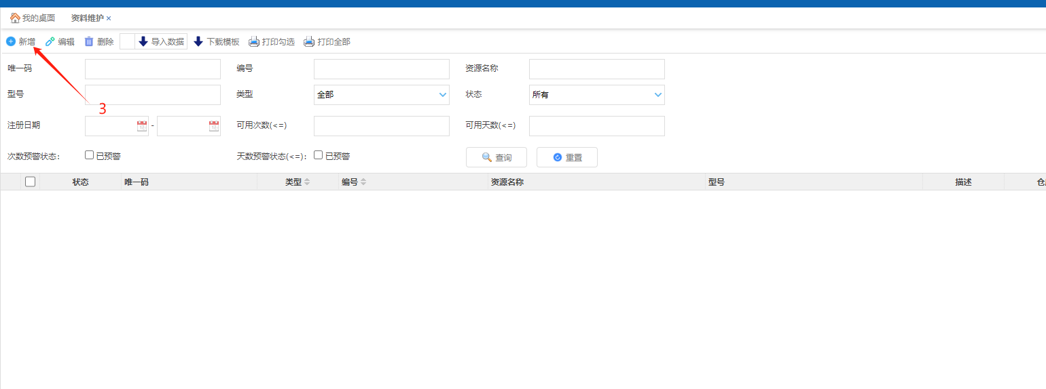
Task: Click 打印勾选 print selected icon
Action: [x=254, y=41]
